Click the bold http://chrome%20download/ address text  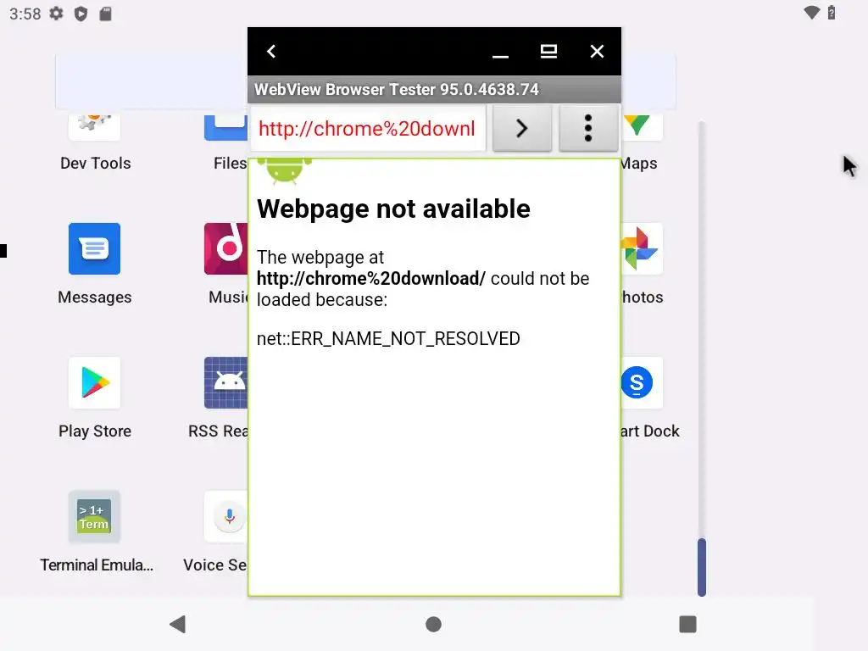point(371,278)
